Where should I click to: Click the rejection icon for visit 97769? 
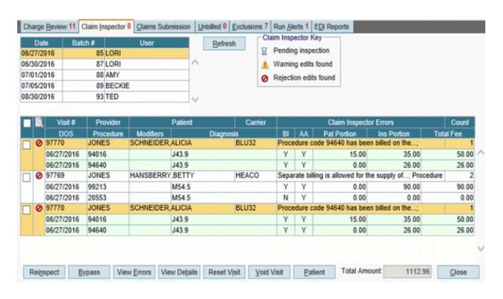click(39, 176)
